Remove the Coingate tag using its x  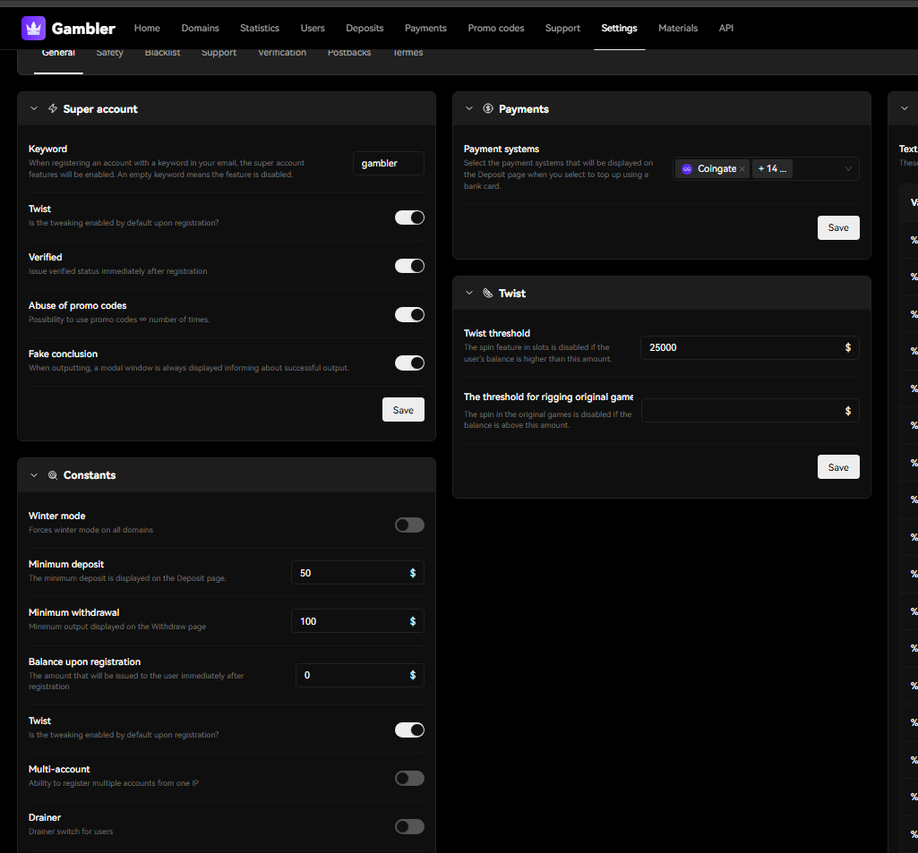click(x=742, y=169)
